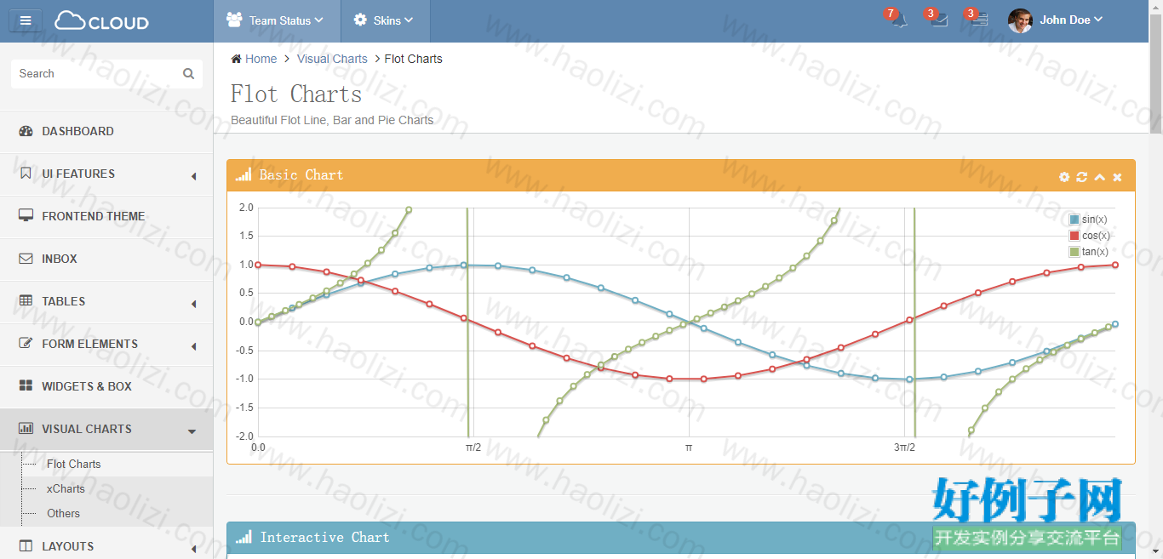Viewport: 1163px width, 559px height.
Task: Toggle the sidebar with hamburger button
Action: (26, 20)
